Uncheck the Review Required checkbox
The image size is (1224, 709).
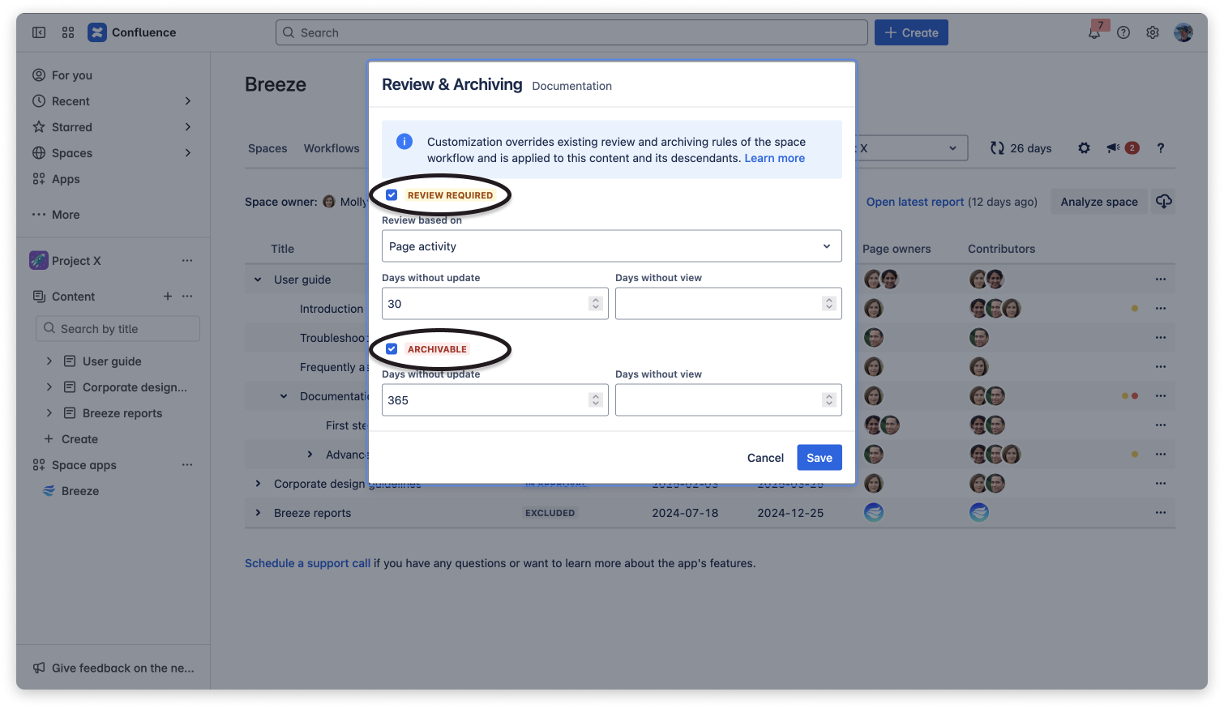392,195
